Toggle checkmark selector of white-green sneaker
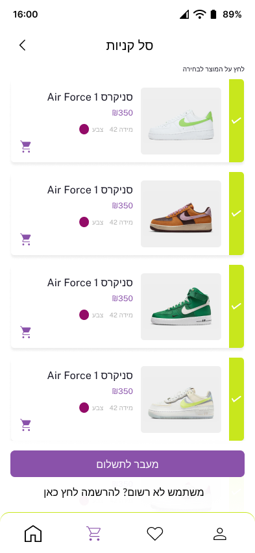Viewport: 255px width, 553px height. coord(236,121)
